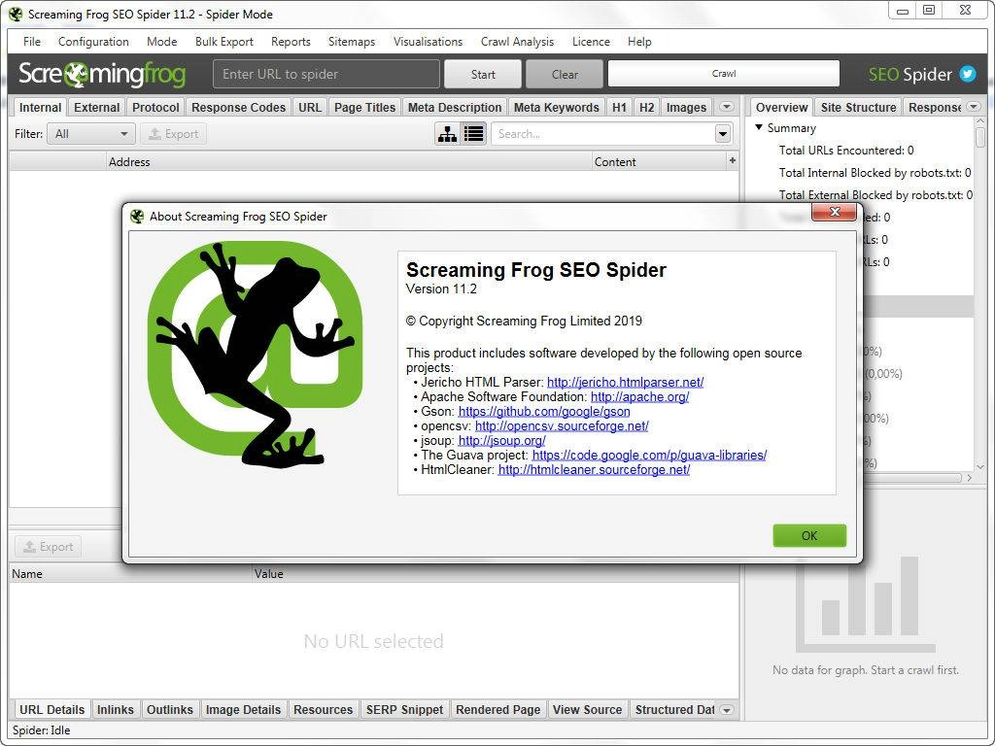Select the Site Structure tab
The image size is (995, 746).
click(x=858, y=107)
